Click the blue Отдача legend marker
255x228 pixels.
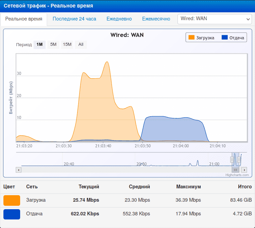[x=224, y=38]
